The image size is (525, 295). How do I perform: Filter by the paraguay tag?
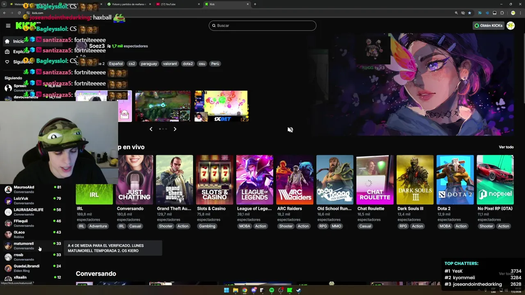[x=149, y=64]
